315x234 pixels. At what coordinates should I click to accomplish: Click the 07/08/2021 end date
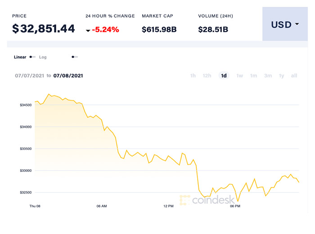click(68, 76)
